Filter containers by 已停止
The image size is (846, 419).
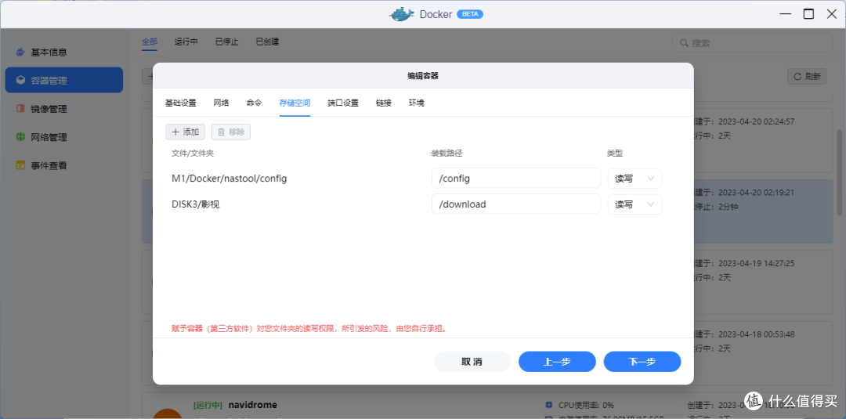226,42
